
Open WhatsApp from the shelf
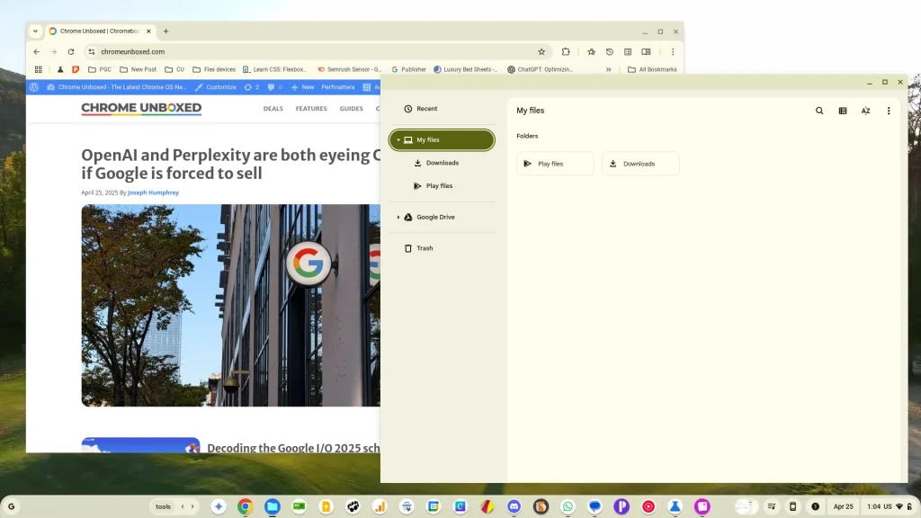(568, 506)
